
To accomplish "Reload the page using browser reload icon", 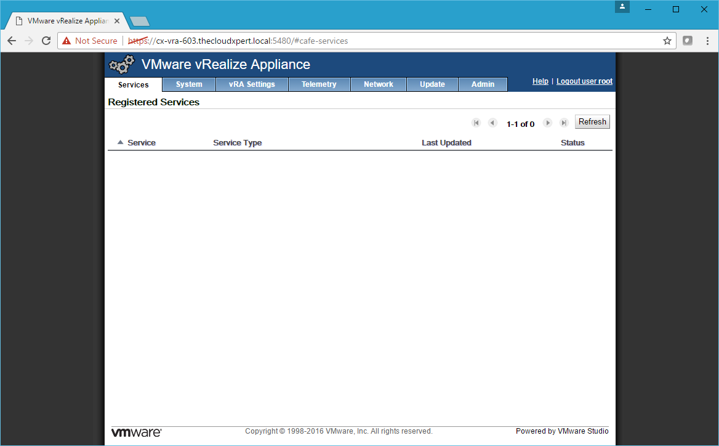I will (46, 41).
